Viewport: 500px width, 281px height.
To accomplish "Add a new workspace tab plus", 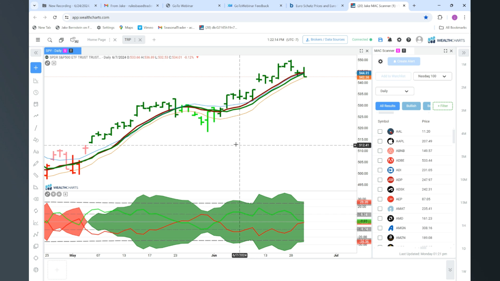I will pyautogui.click(x=154, y=40).
